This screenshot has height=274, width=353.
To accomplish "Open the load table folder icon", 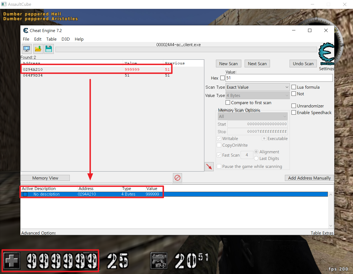I will pos(38,49).
